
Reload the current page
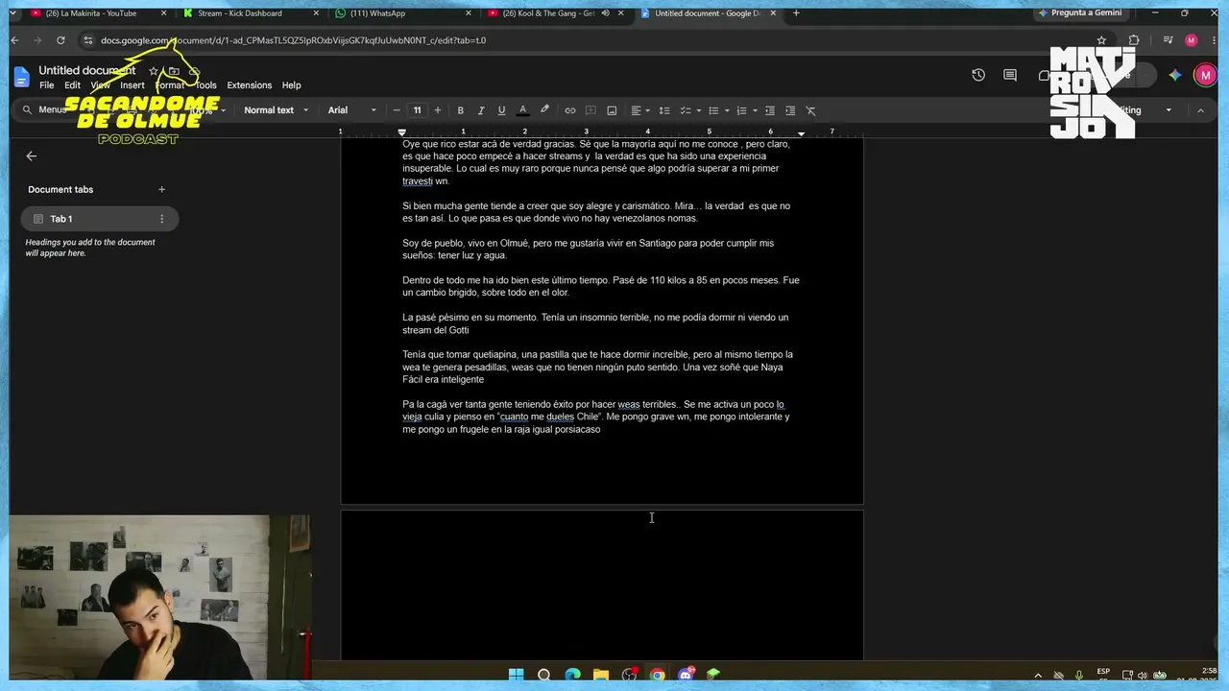pyautogui.click(x=60, y=40)
